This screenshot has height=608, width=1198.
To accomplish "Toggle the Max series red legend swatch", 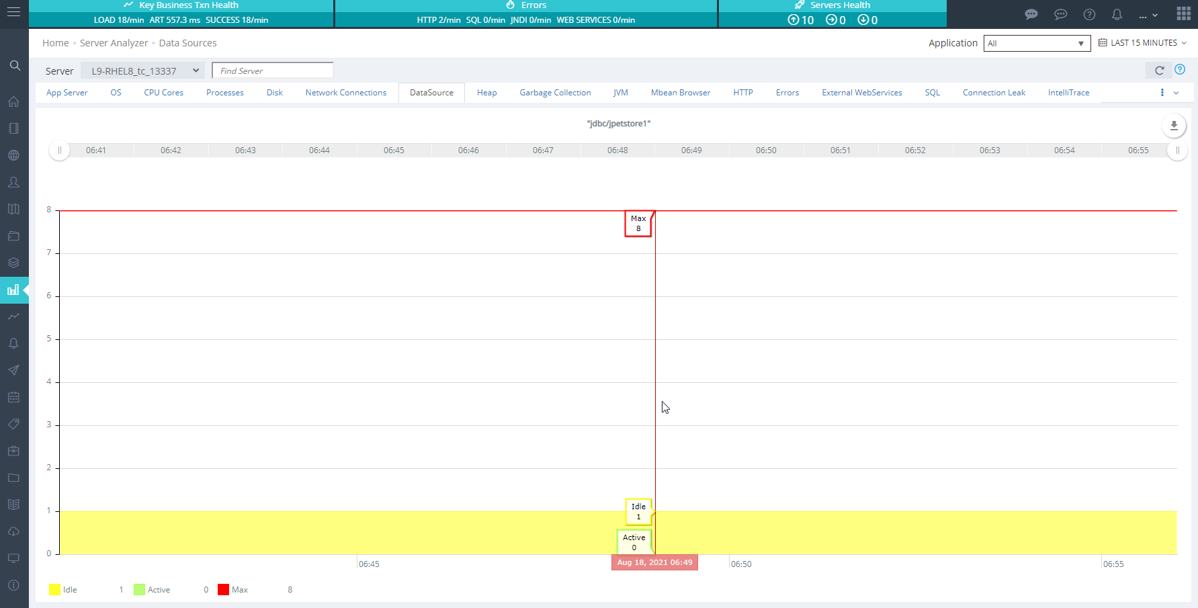I will coord(223,590).
